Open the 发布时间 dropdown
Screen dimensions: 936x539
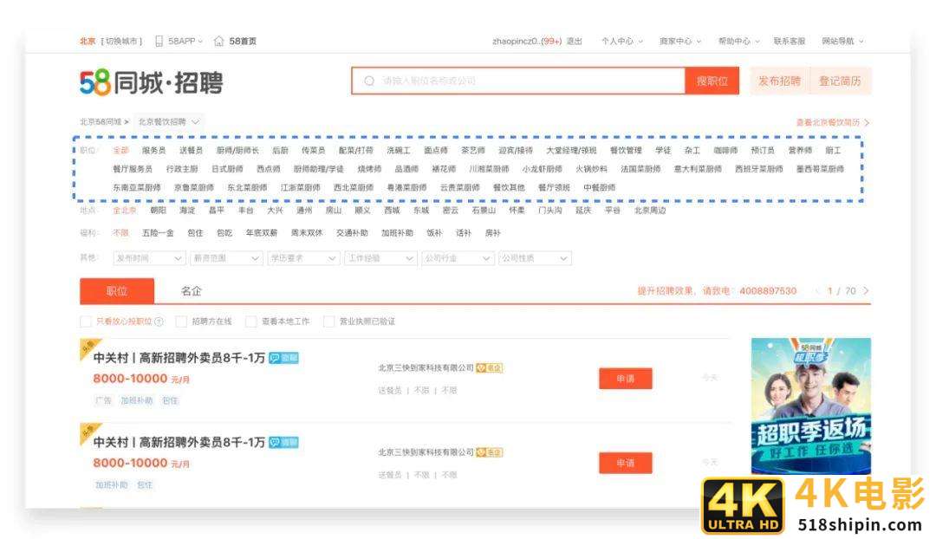click(x=147, y=258)
